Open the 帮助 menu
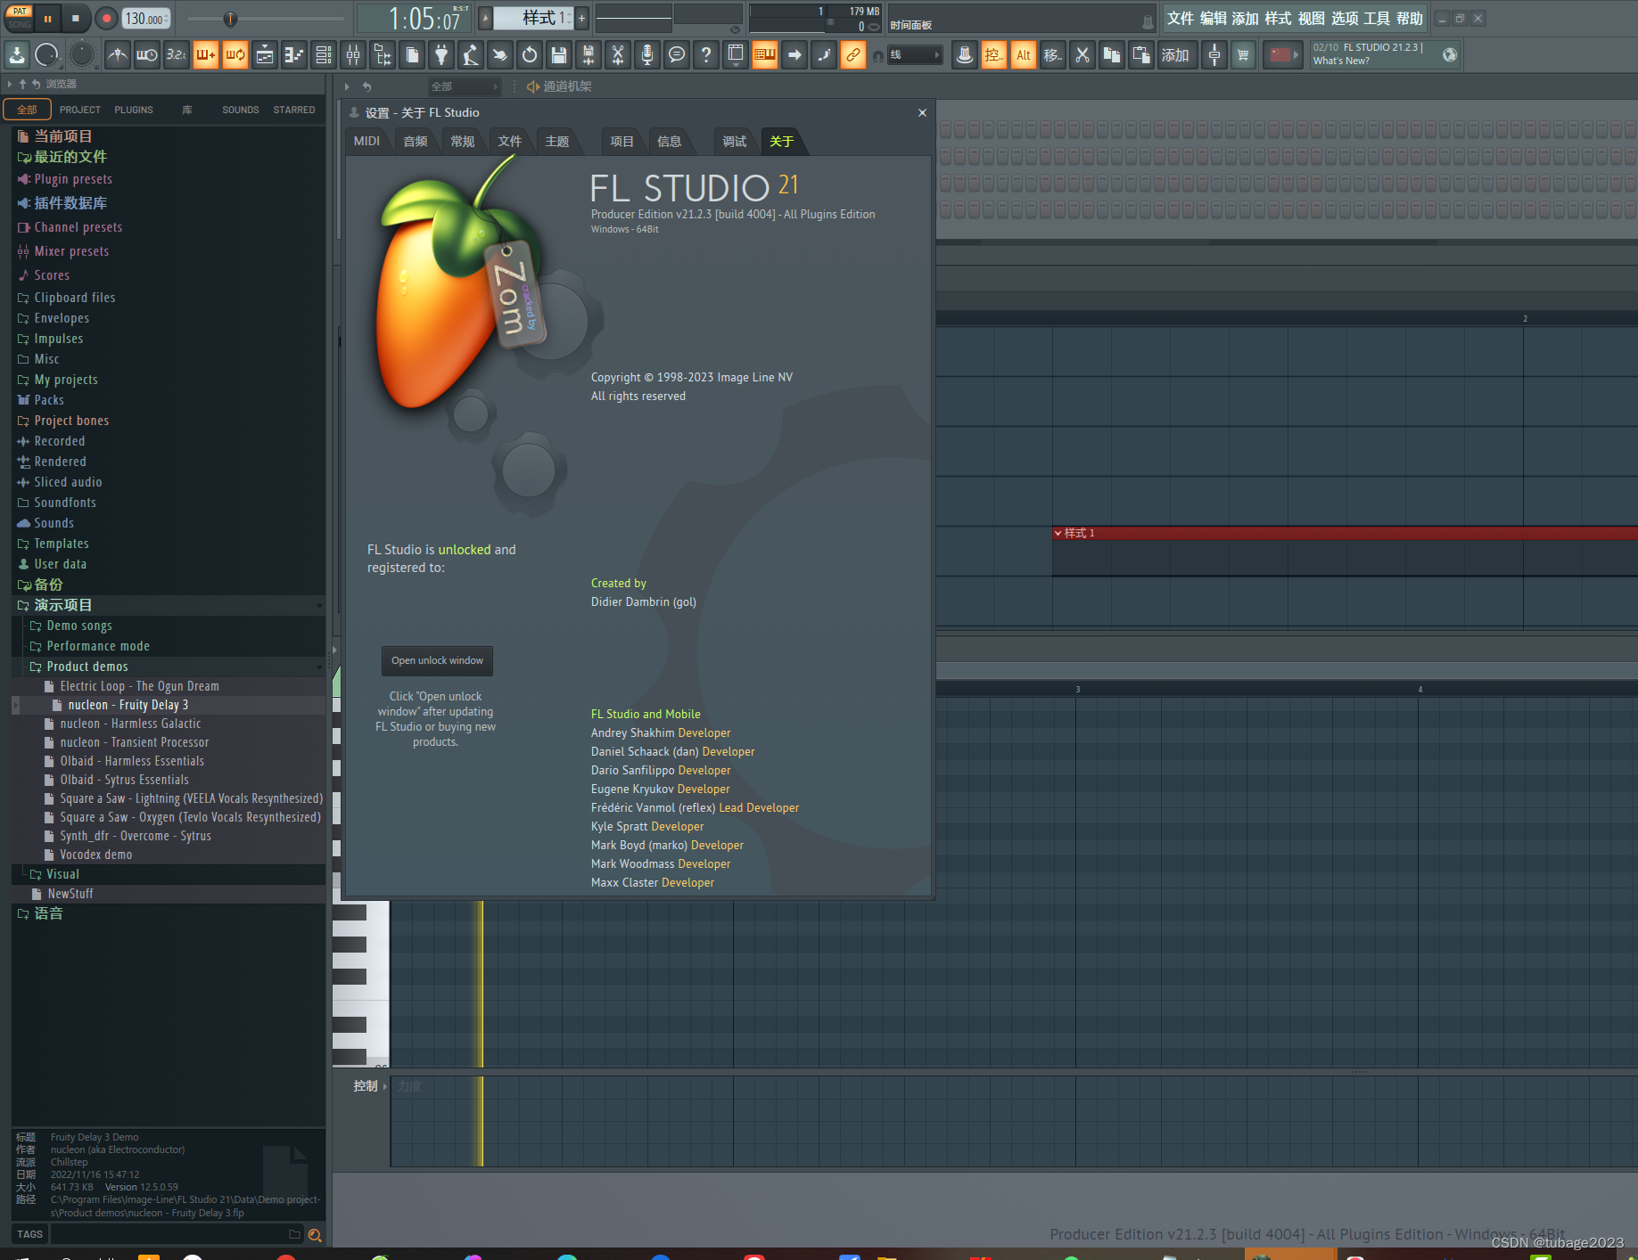Viewport: 1638px width, 1260px height. pyautogui.click(x=1410, y=18)
